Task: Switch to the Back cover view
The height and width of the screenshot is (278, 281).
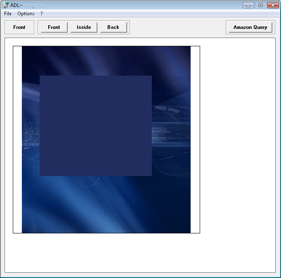Action: [113, 27]
